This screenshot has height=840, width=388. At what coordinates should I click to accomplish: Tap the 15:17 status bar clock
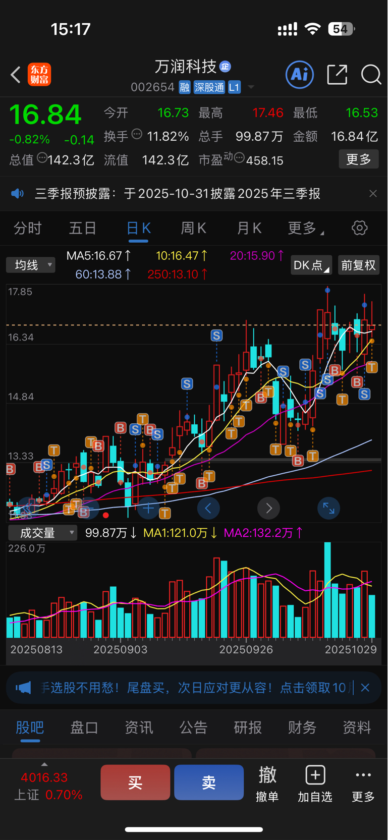point(71,29)
